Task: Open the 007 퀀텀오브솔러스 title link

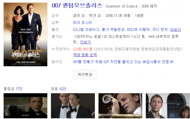Action: (77, 6)
